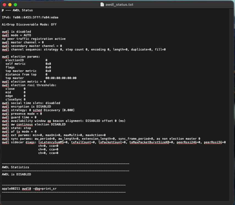235x205 pixels.
Task: Place cursor in the '# --- AWDL Status' heading
Action: point(18,10)
